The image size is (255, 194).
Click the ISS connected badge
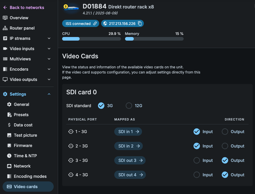(x=80, y=23)
